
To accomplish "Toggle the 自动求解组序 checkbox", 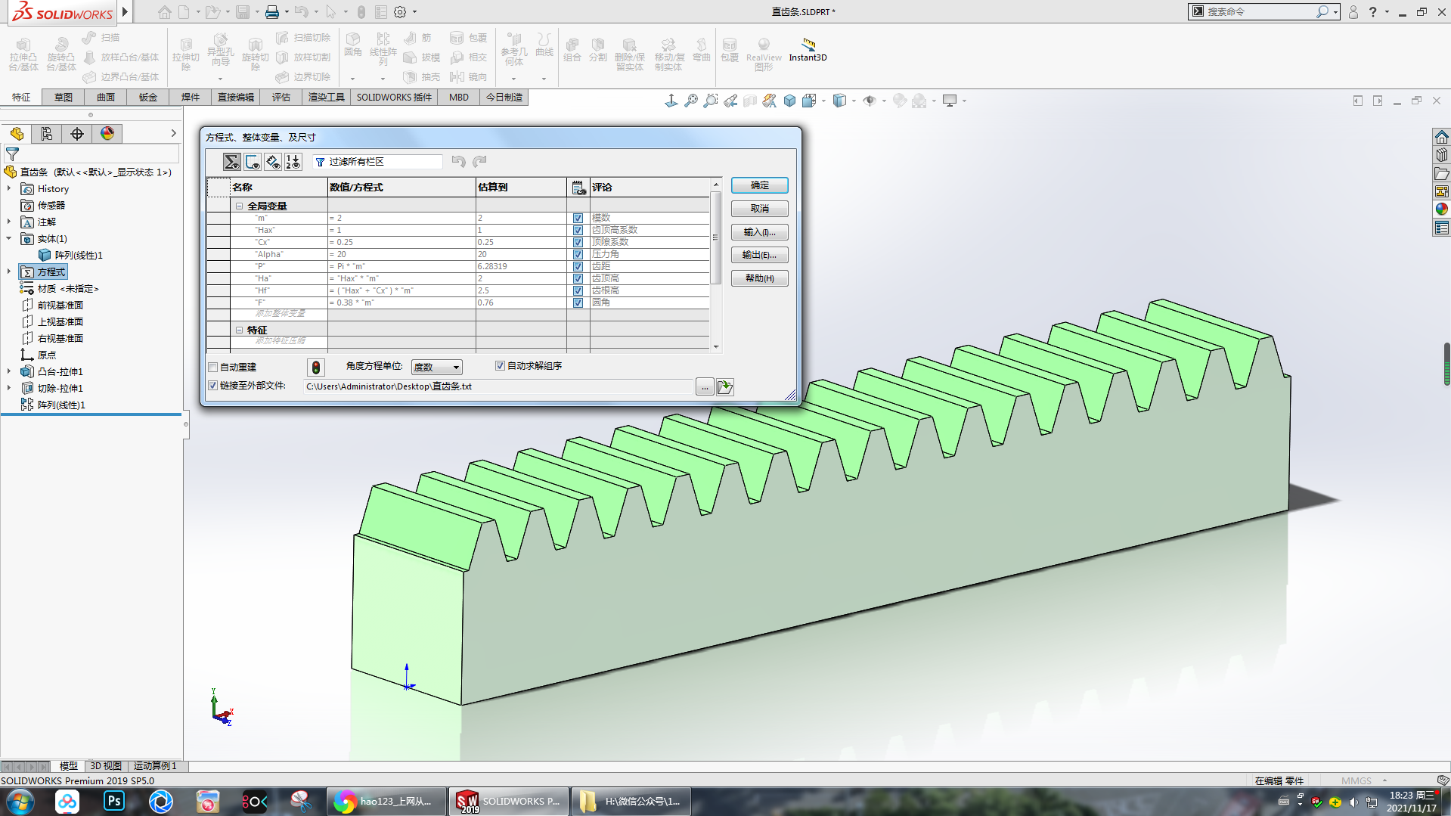I will pyautogui.click(x=500, y=366).
